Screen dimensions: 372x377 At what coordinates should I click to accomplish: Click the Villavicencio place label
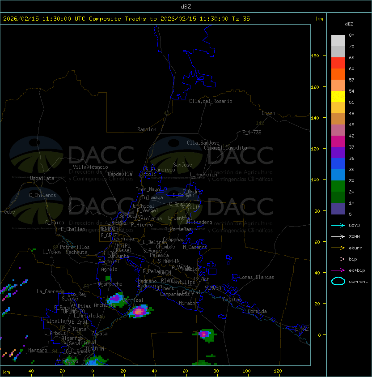pyautogui.click(x=90, y=167)
